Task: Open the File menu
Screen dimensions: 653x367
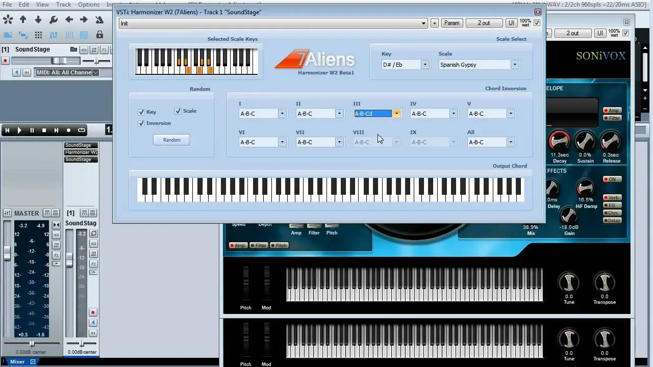Action: [x=7, y=5]
